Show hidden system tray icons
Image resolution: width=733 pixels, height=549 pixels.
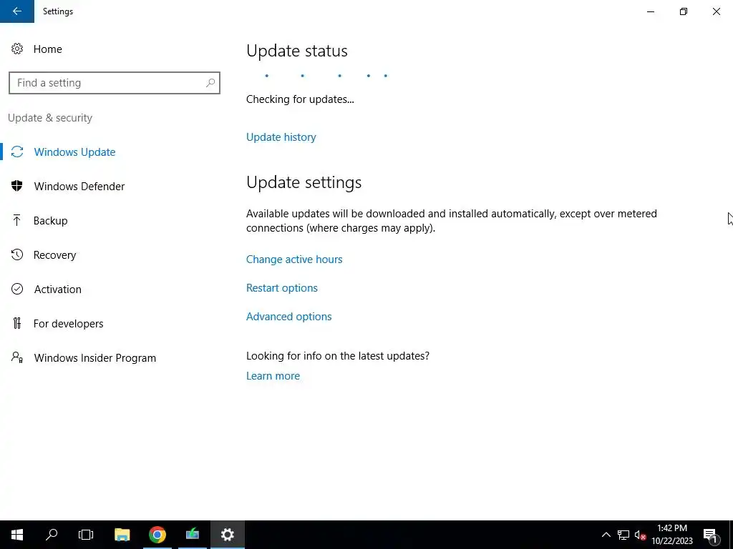[606, 535]
